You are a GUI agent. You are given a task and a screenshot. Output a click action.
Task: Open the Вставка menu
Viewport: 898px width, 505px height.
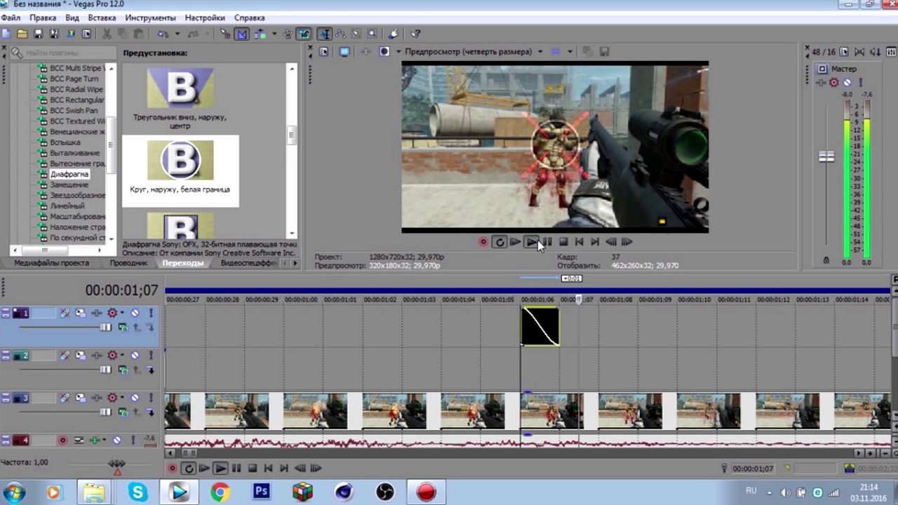pos(102,18)
